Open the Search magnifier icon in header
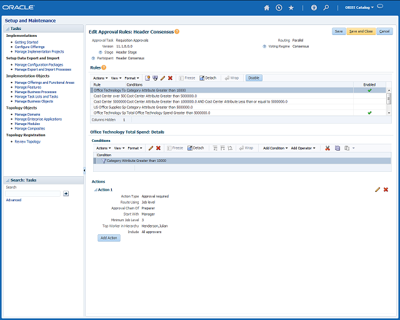This screenshot has height=320, width=400. (x=326, y=7)
